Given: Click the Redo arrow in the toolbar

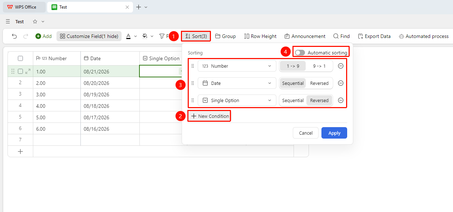Looking at the screenshot, I should (26, 36).
